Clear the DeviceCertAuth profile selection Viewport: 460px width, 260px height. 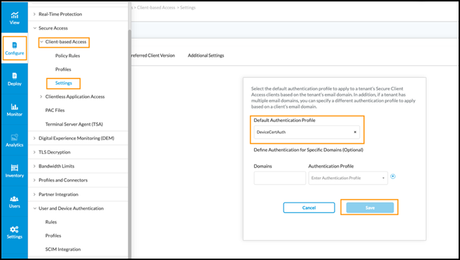pos(355,132)
